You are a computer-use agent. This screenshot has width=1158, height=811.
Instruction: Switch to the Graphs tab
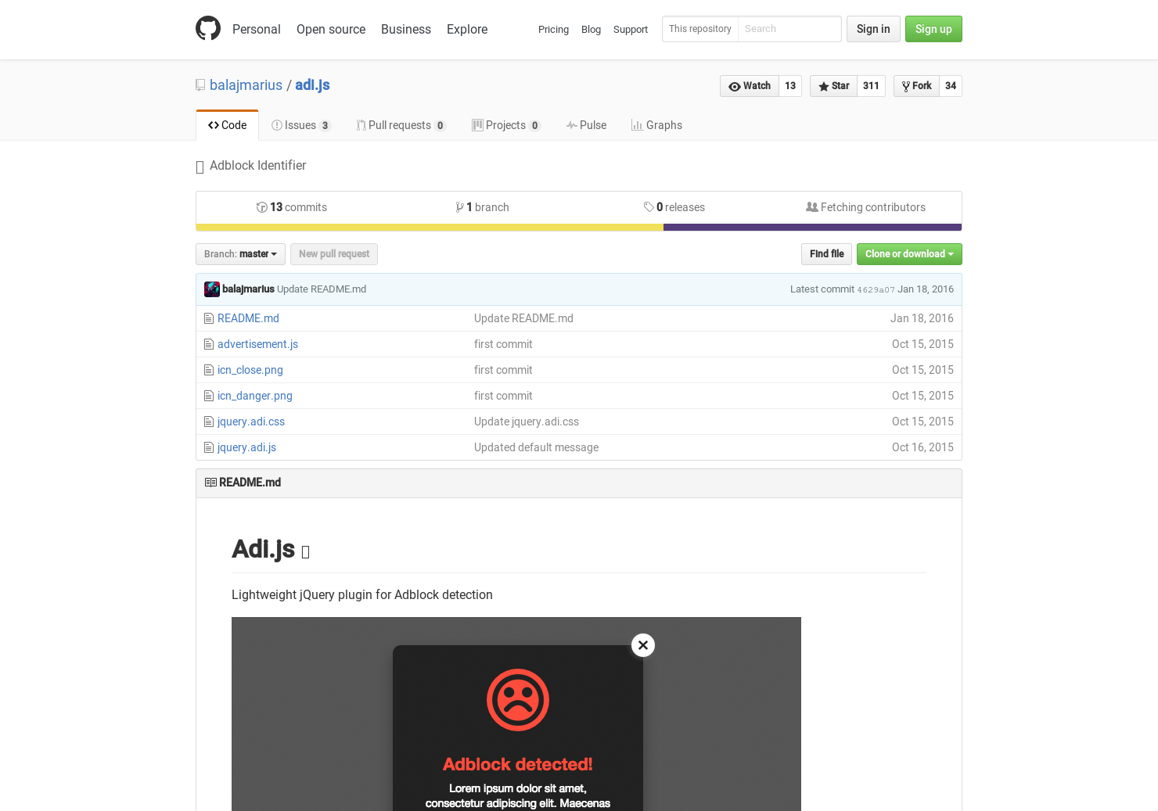coord(656,125)
